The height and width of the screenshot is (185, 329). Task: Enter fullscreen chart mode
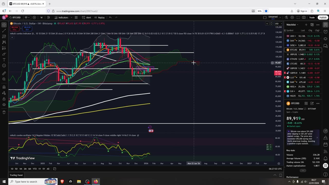pyautogui.click(x=298, y=17)
